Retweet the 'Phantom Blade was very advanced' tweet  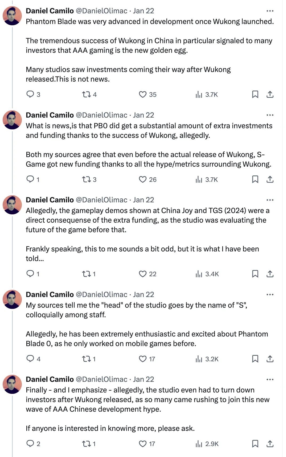click(x=86, y=94)
